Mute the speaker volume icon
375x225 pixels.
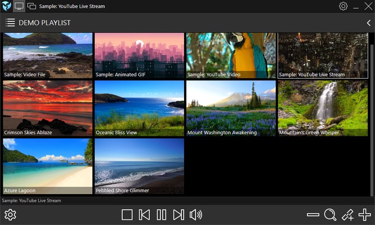click(195, 215)
